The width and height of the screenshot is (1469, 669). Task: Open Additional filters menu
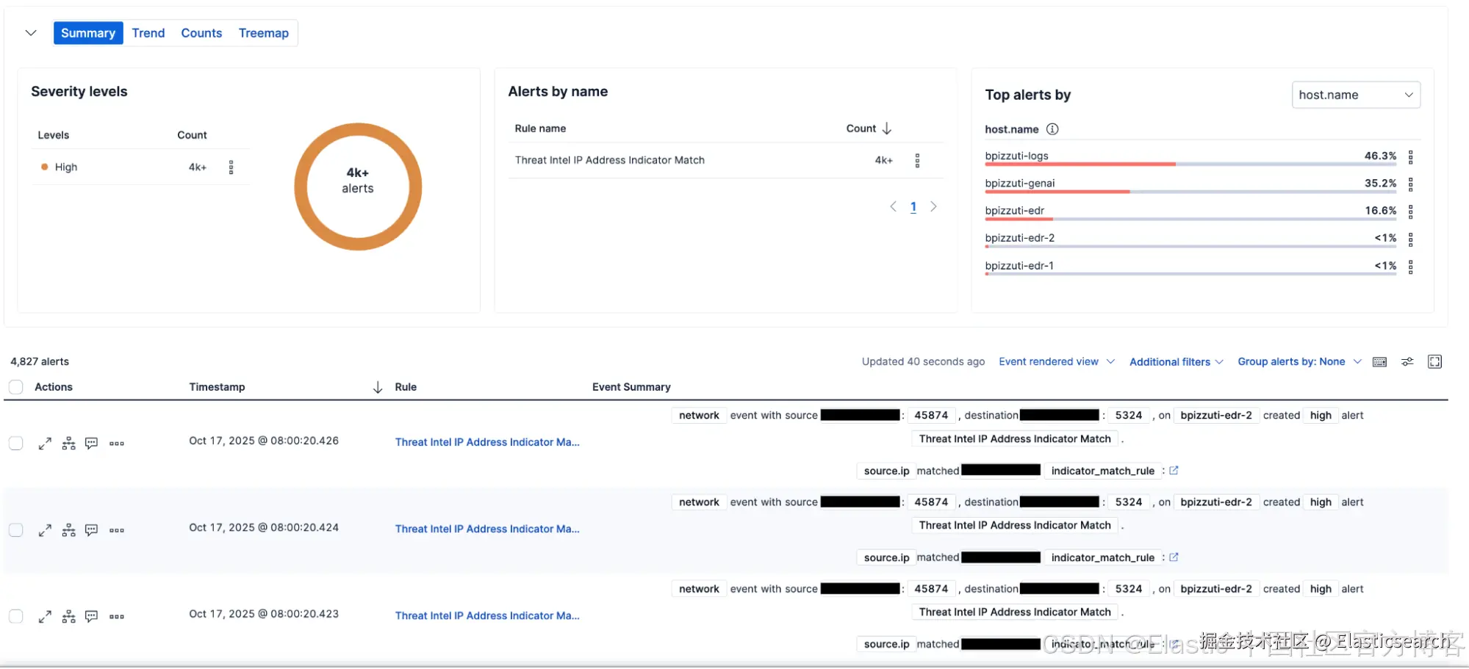click(1176, 362)
